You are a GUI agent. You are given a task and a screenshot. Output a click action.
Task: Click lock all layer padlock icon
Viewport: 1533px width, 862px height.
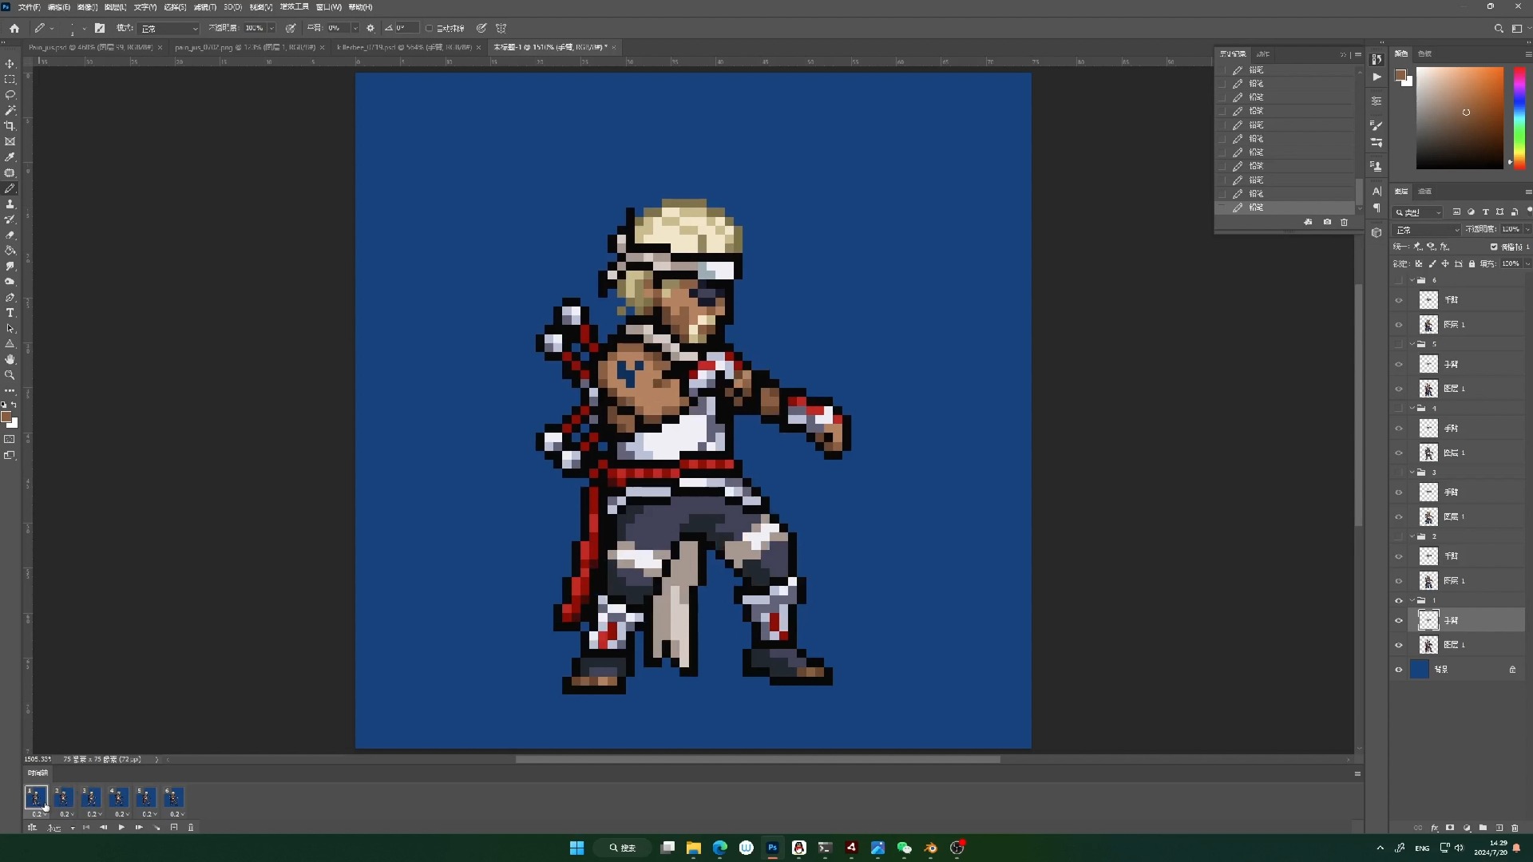[x=1472, y=263]
